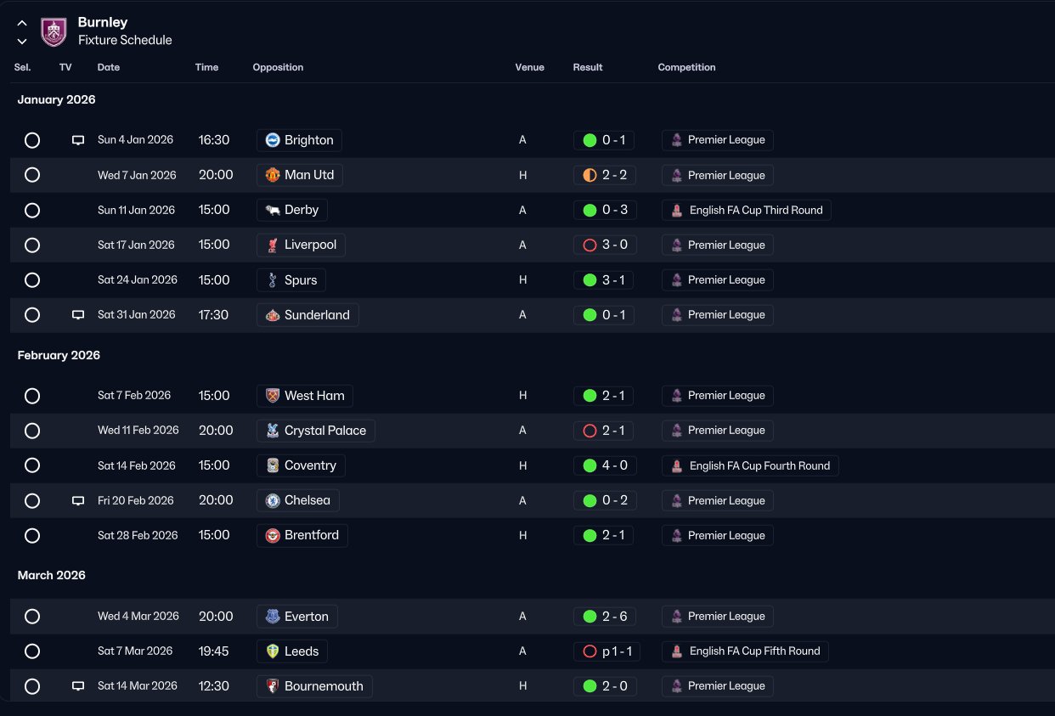The image size is (1055, 716).
Task: Open the 2 - 6 Everton match result
Action: pos(604,617)
